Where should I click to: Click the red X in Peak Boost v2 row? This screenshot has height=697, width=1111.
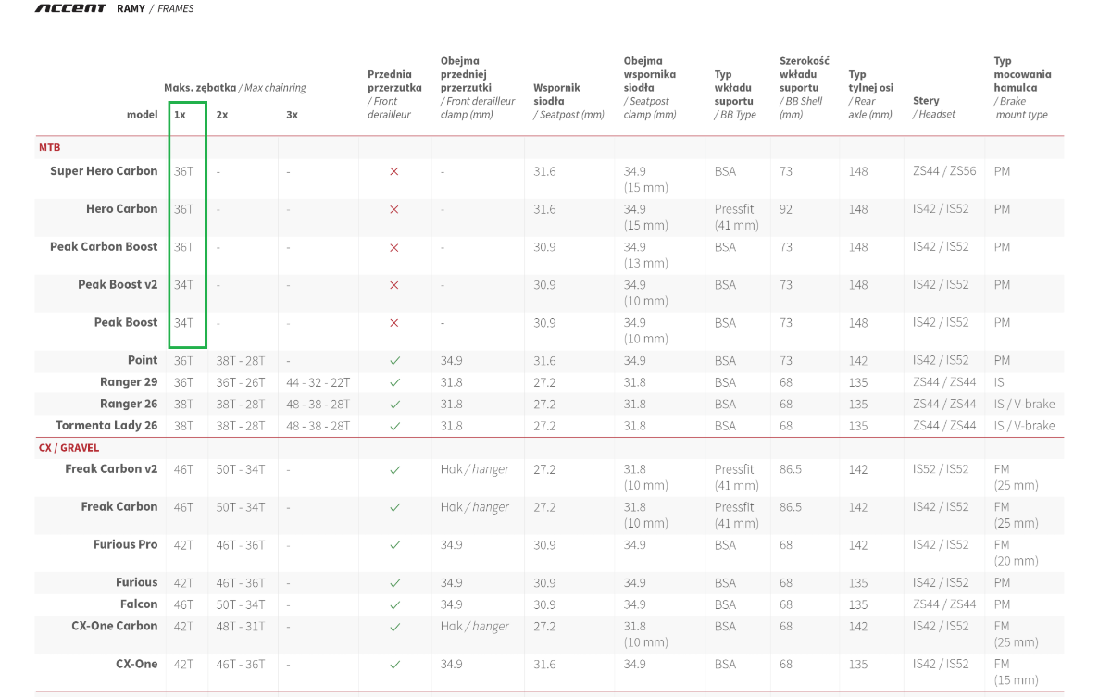pos(394,285)
